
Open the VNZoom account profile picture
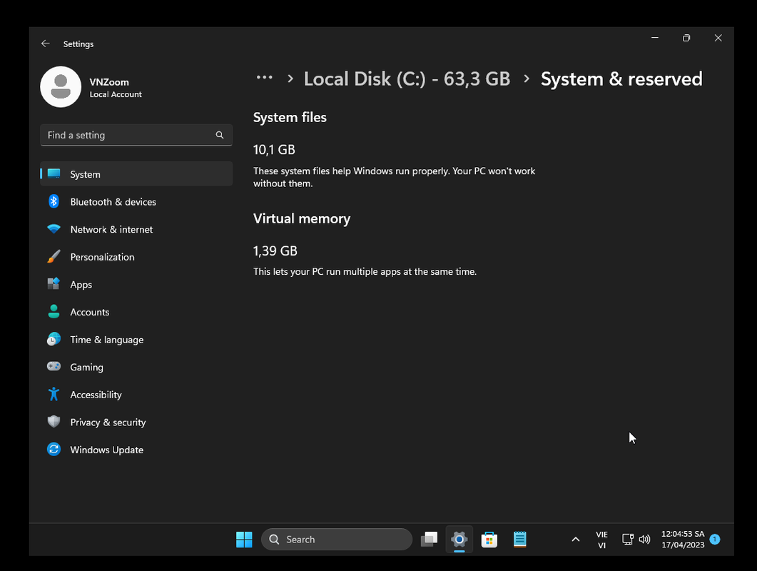pos(61,87)
